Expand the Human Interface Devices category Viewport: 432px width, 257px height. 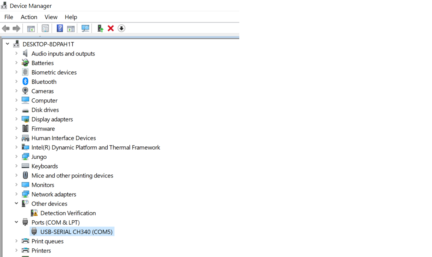(16, 138)
